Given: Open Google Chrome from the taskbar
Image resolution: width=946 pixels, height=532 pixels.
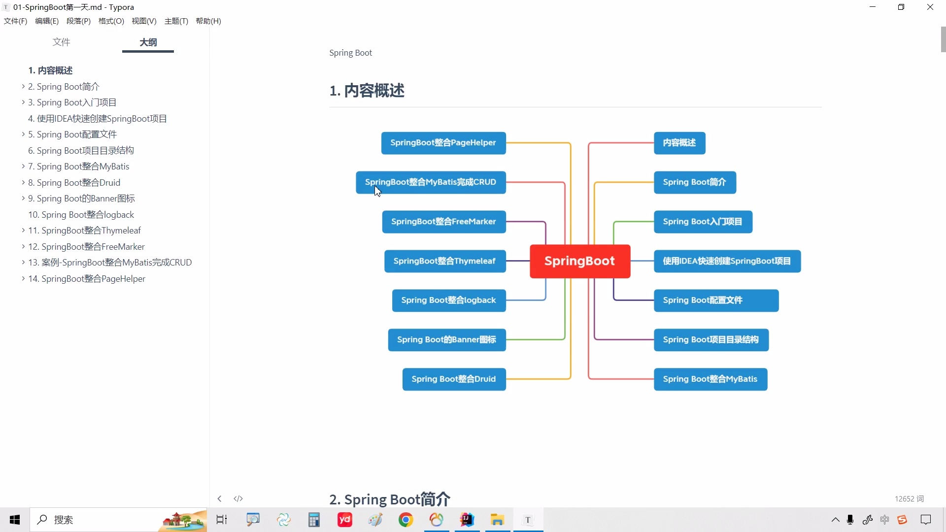Looking at the screenshot, I should pos(406,520).
